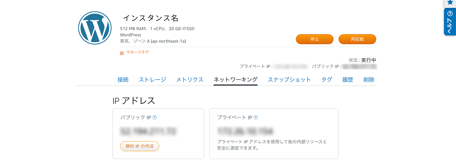
Task: Click the WordPress logo icon
Action: pos(95,28)
